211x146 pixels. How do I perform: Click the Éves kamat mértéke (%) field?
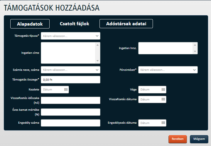[x=70, y=112]
